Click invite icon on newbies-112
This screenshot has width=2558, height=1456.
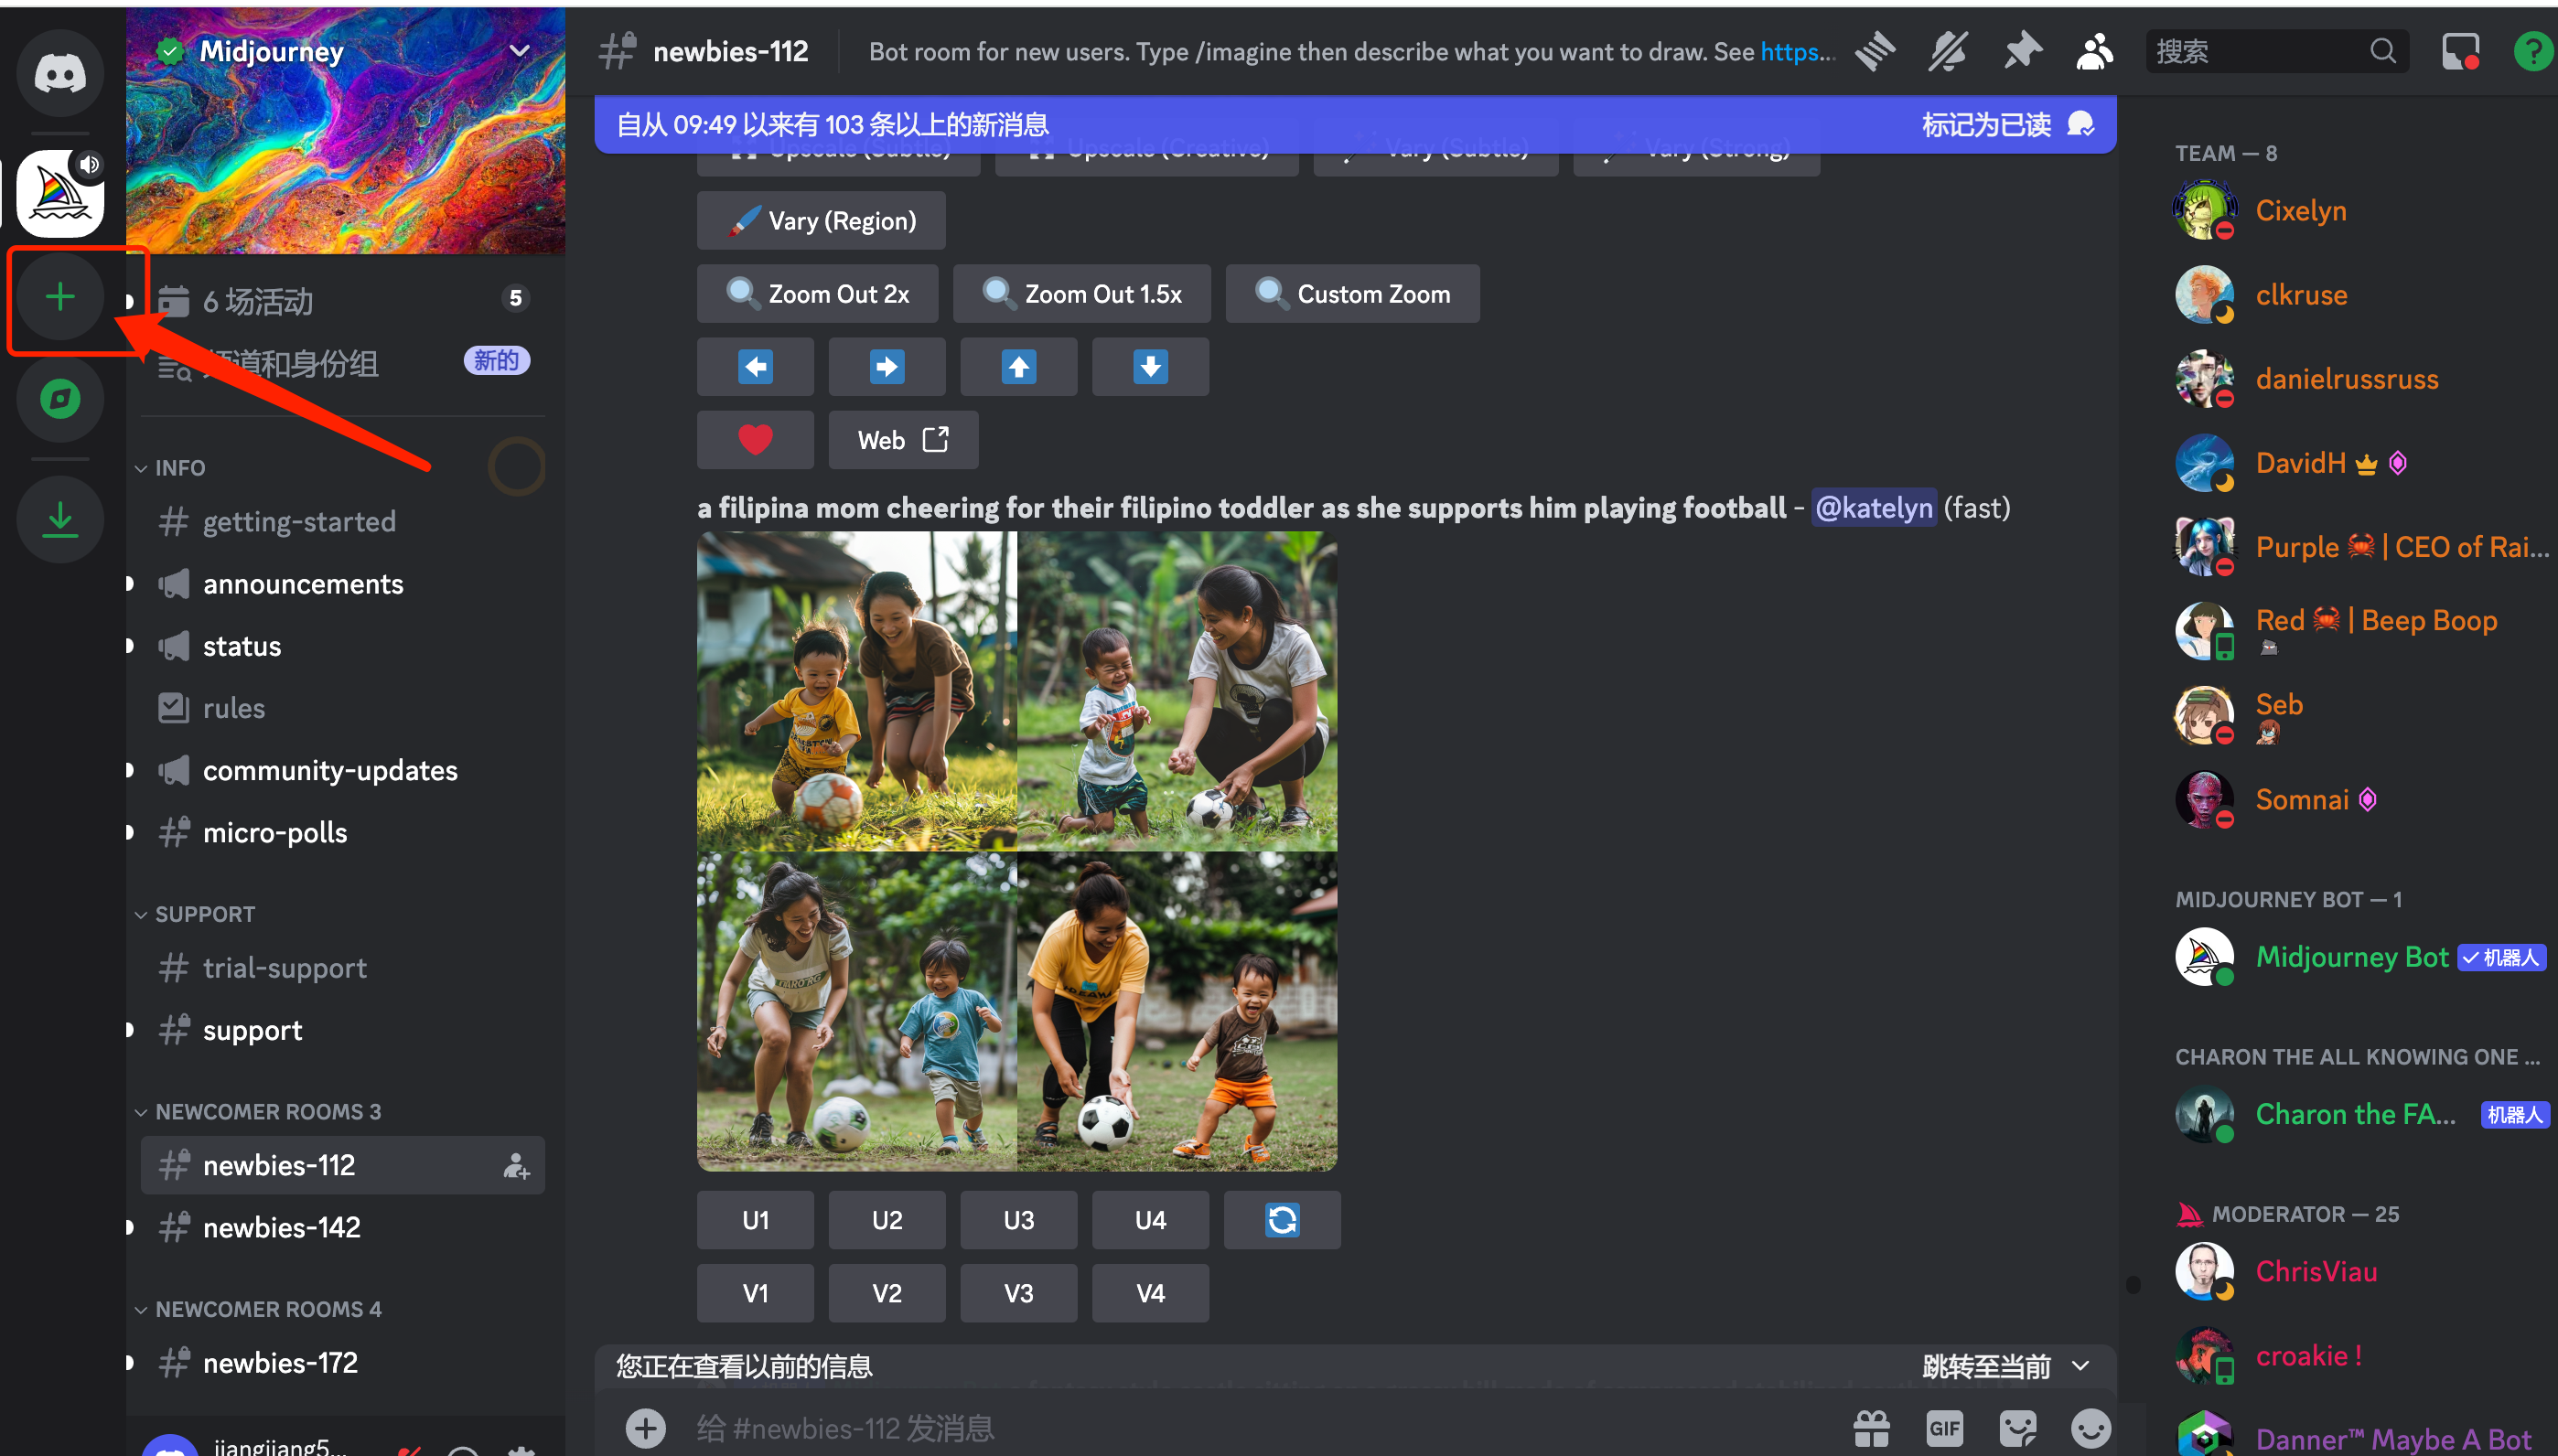pos(516,1165)
